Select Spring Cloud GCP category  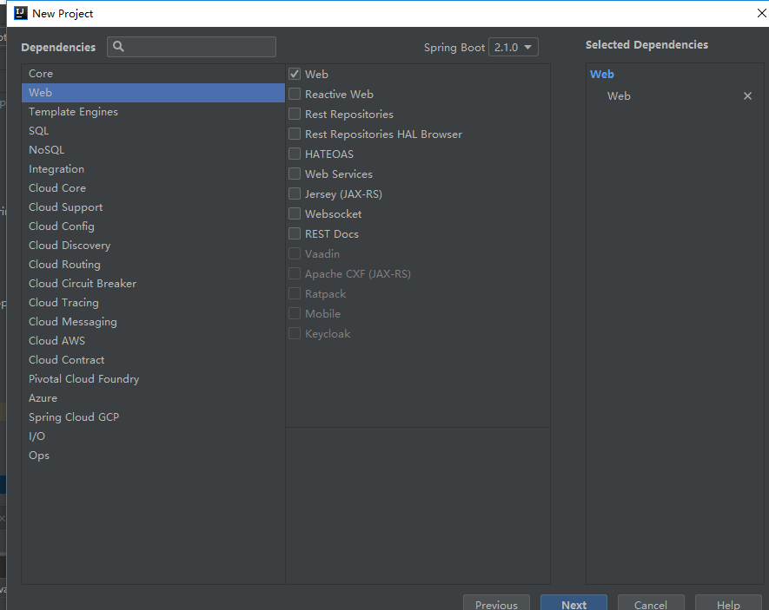(153, 417)
